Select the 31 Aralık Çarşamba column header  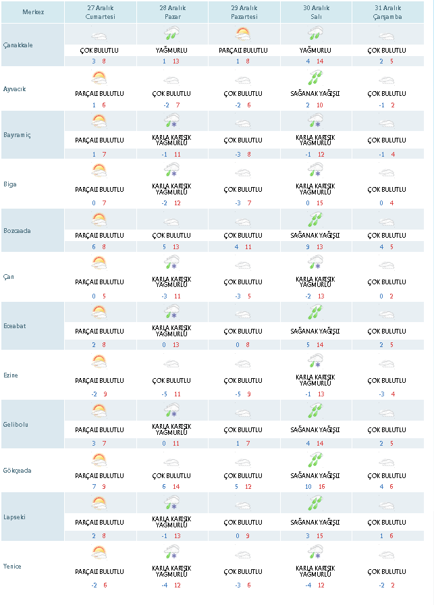click(x=386, y=13)
